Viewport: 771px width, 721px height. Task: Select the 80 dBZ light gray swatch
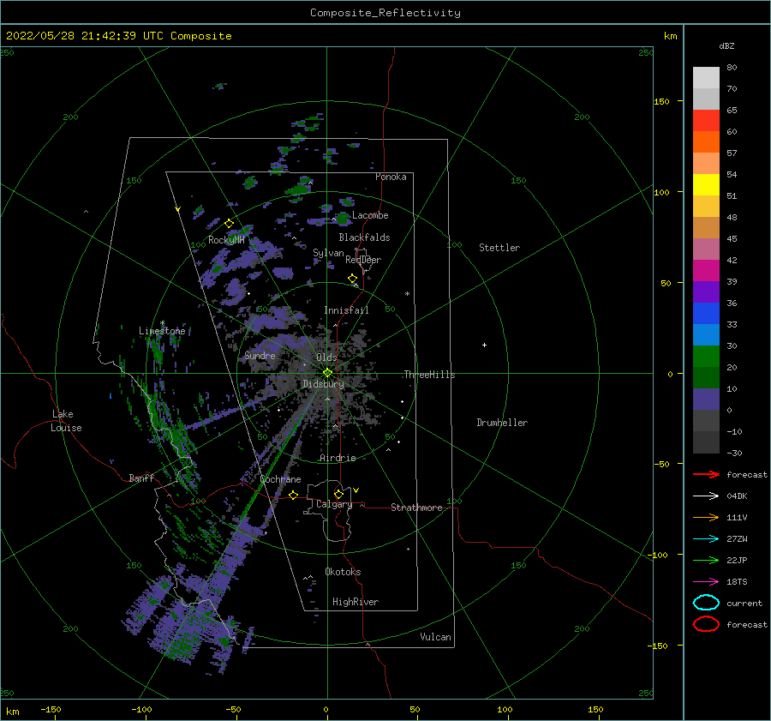coord(706,78)
